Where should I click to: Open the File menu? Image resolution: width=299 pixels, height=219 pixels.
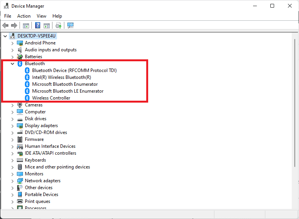(x=8, y=16)
